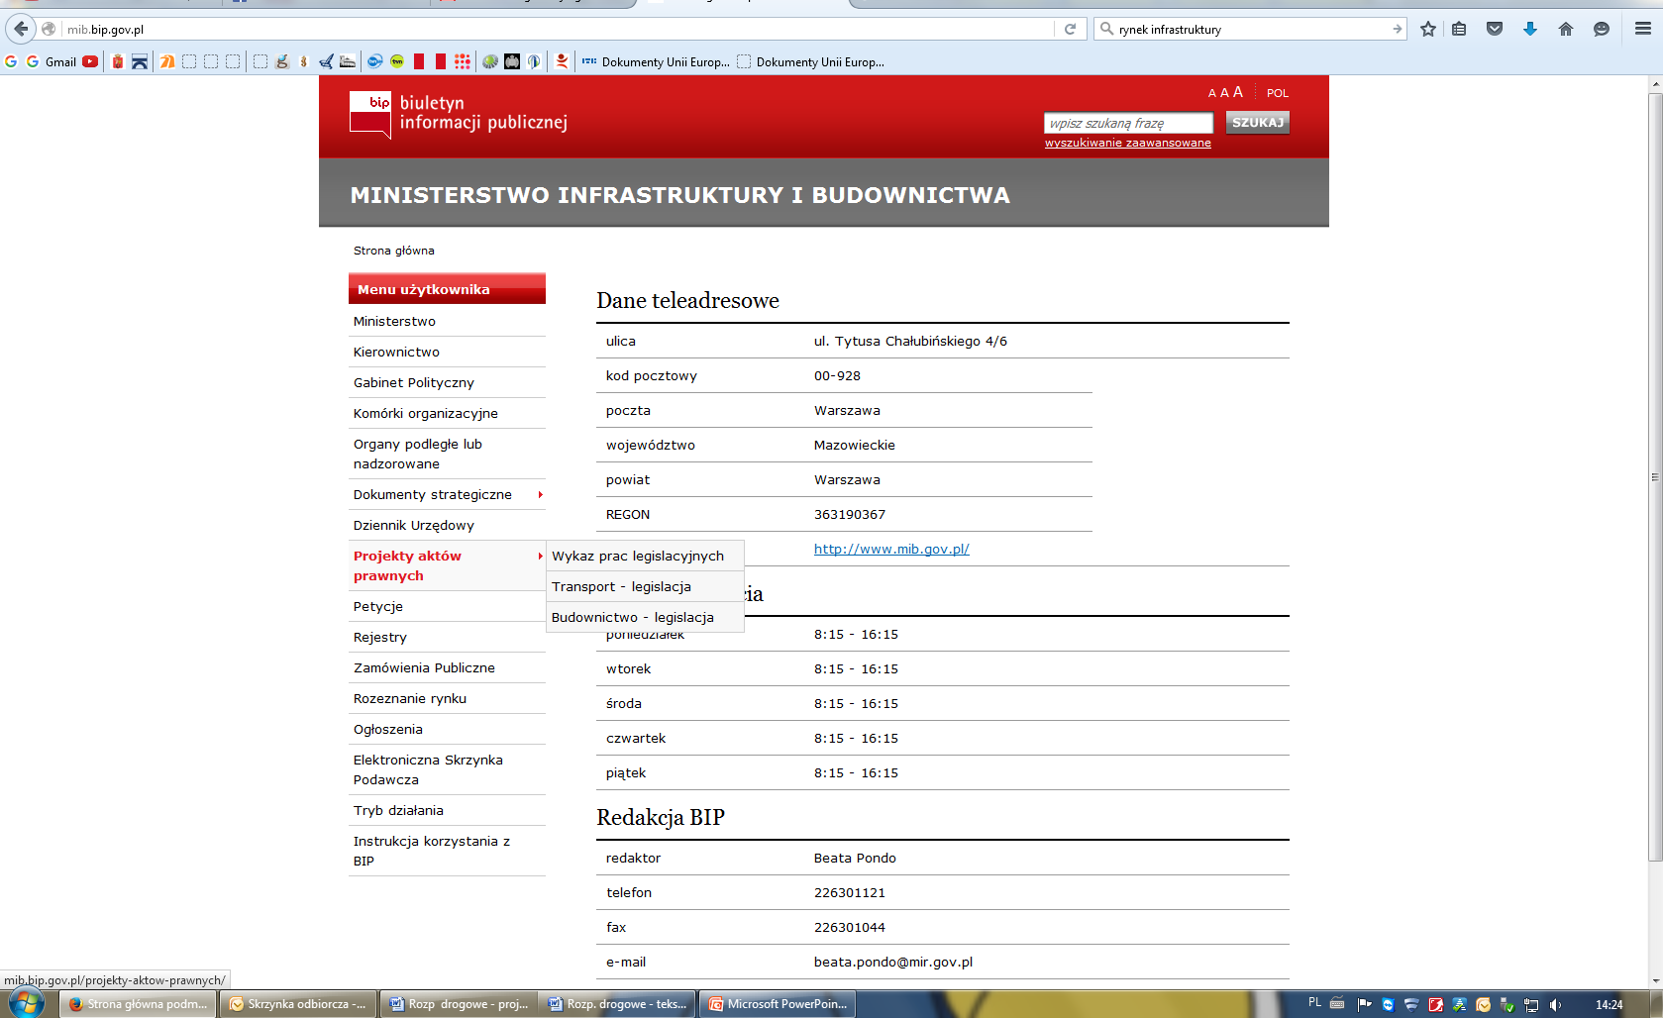This screenshot has width=1663, height=1018.
Task: Select Transport - legislacja submenu entry
Action: (645, 586)
